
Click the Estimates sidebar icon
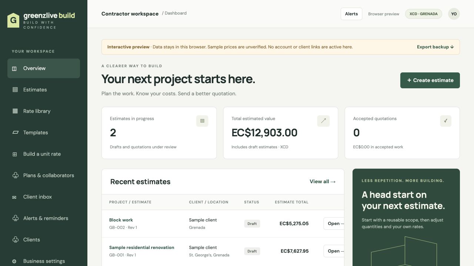[x=15, y=90]
